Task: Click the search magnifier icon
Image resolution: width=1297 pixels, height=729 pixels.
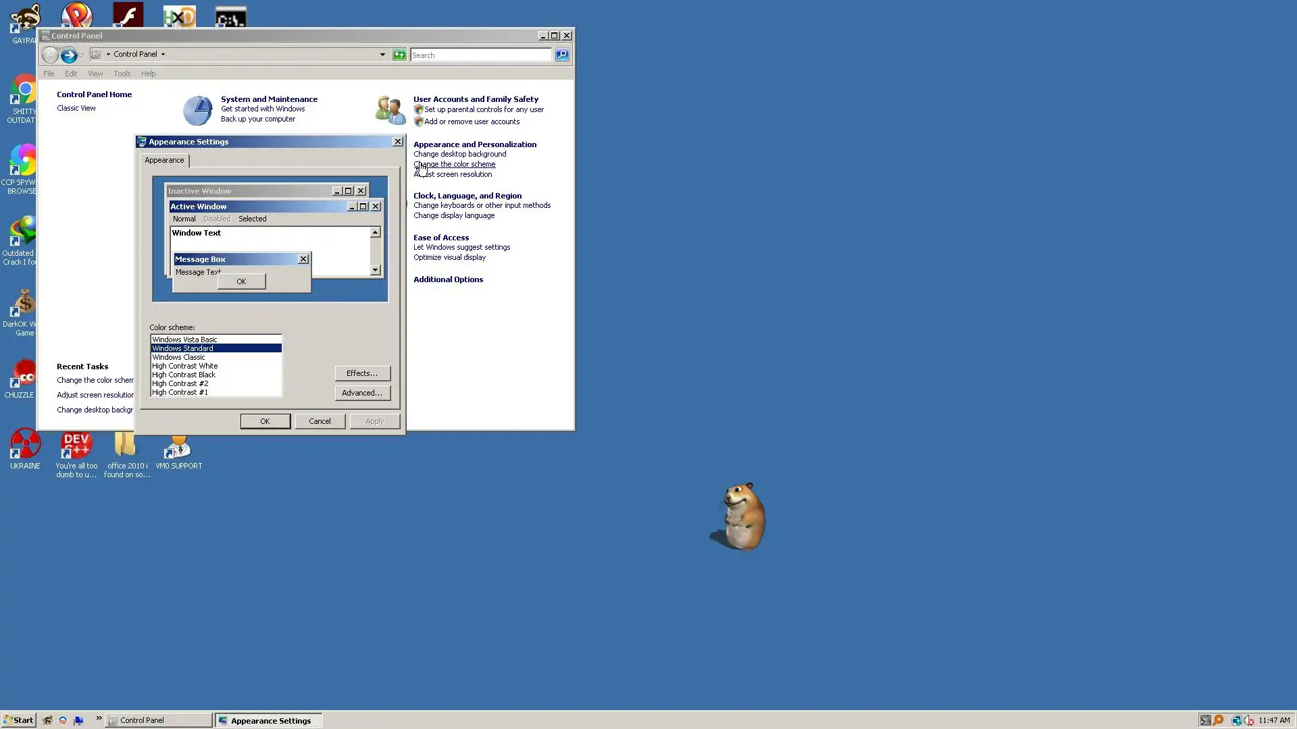Action: [x=562, y=55]
